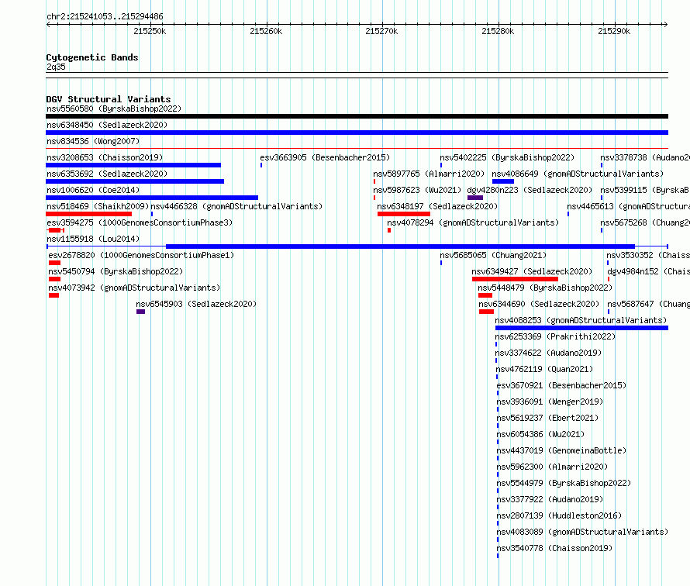Open nsv4466328 (gnomADStructuralVariants) label
The width and height of the screenshot is (690, 586).
click(x=236, y=206)
